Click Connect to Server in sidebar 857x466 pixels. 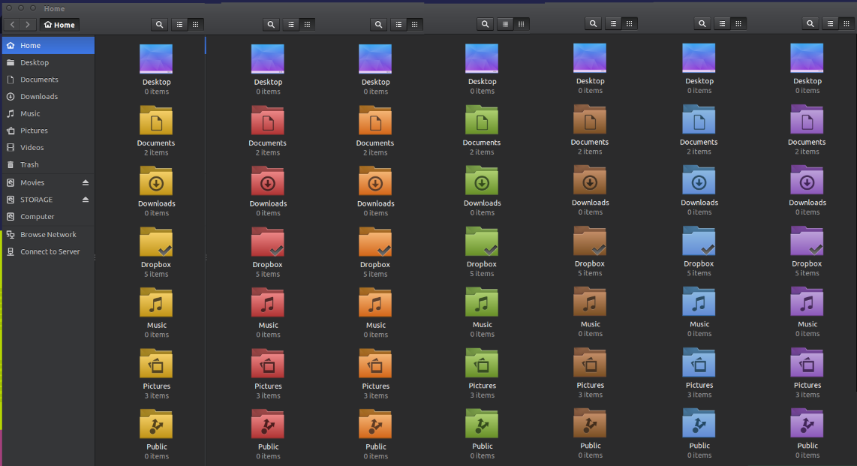(x=48, y=251)
